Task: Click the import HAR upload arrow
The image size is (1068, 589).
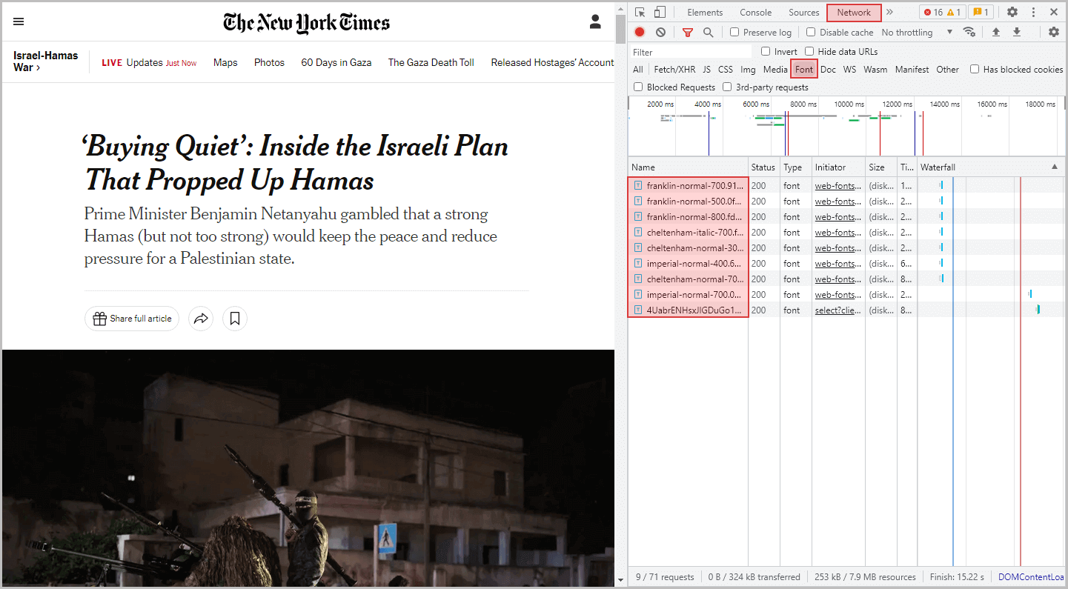Action: pos(996,32)
